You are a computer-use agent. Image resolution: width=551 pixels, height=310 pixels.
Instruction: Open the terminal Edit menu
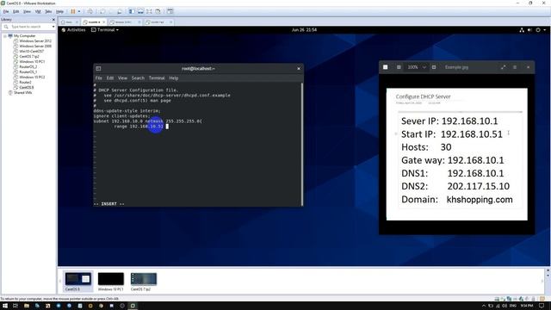110,78
